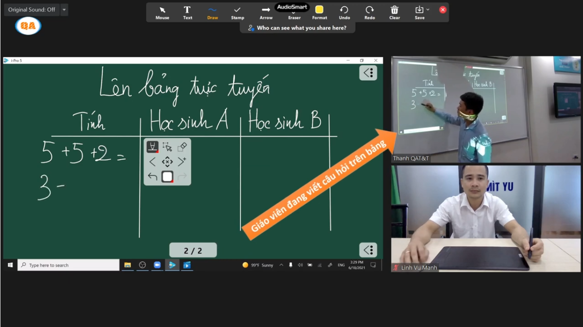This screenshot has width=583, height=327.
Task: Undo the last annotation
Action: coord(344,13)
